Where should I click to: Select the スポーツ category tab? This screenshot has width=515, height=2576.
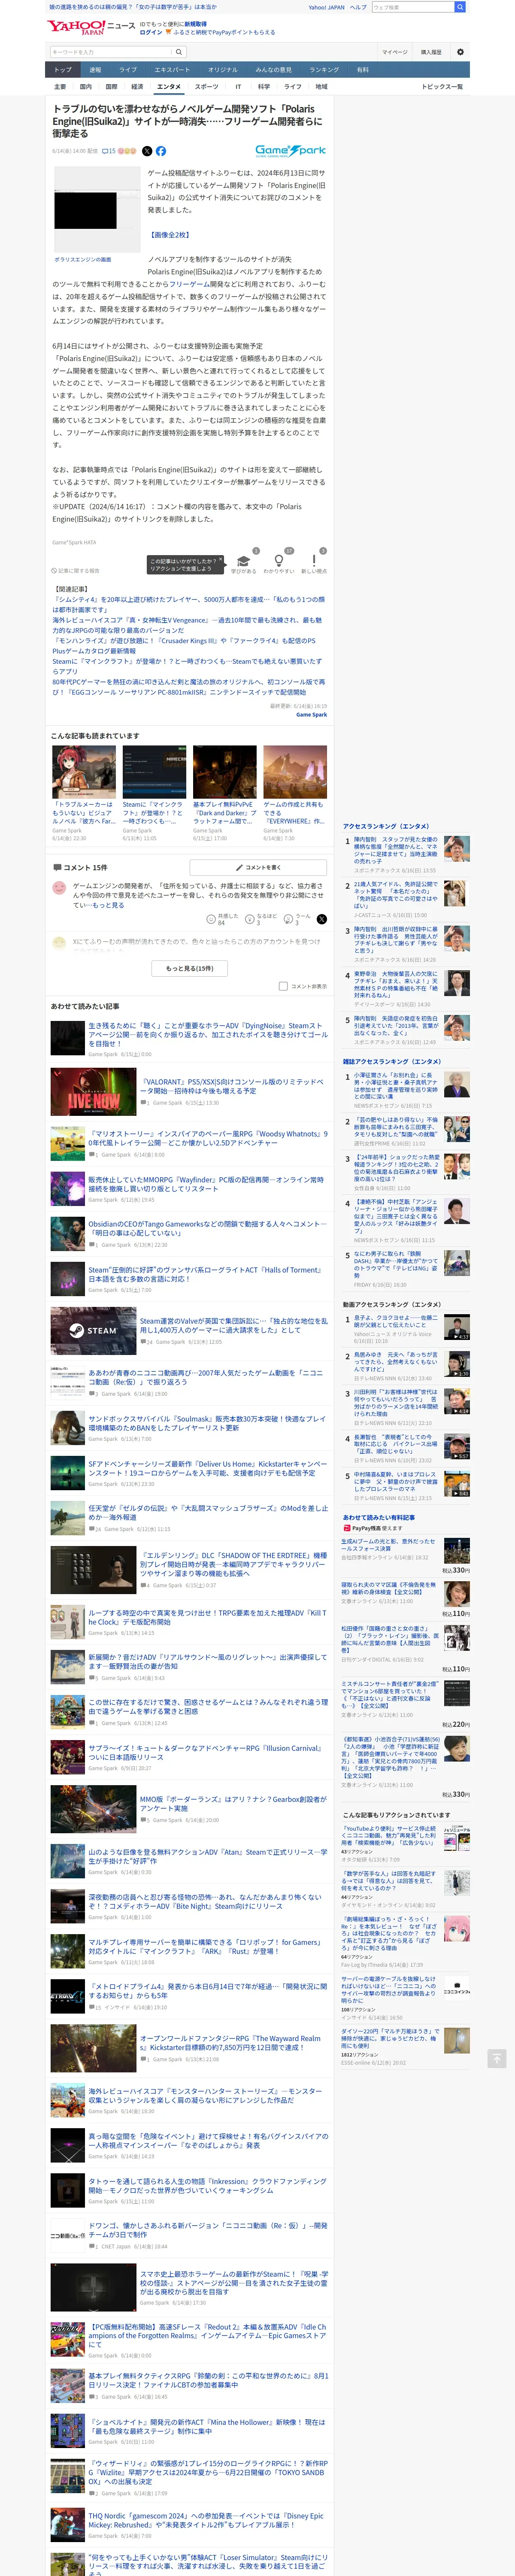click(206, 87)
